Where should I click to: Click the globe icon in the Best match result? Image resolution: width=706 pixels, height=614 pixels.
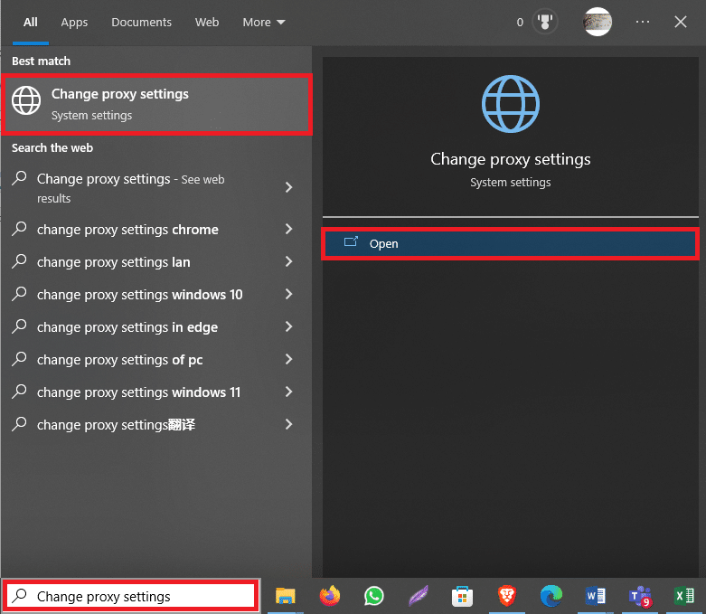(26, 100)
